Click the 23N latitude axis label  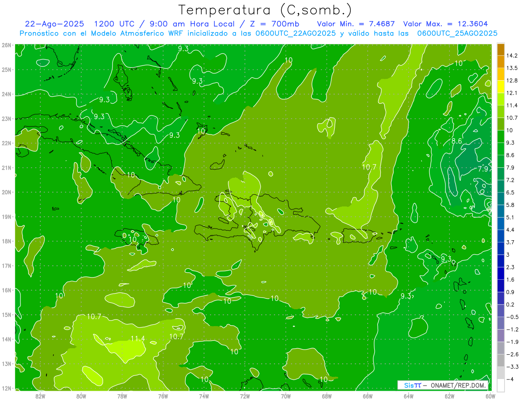(7, 119)
